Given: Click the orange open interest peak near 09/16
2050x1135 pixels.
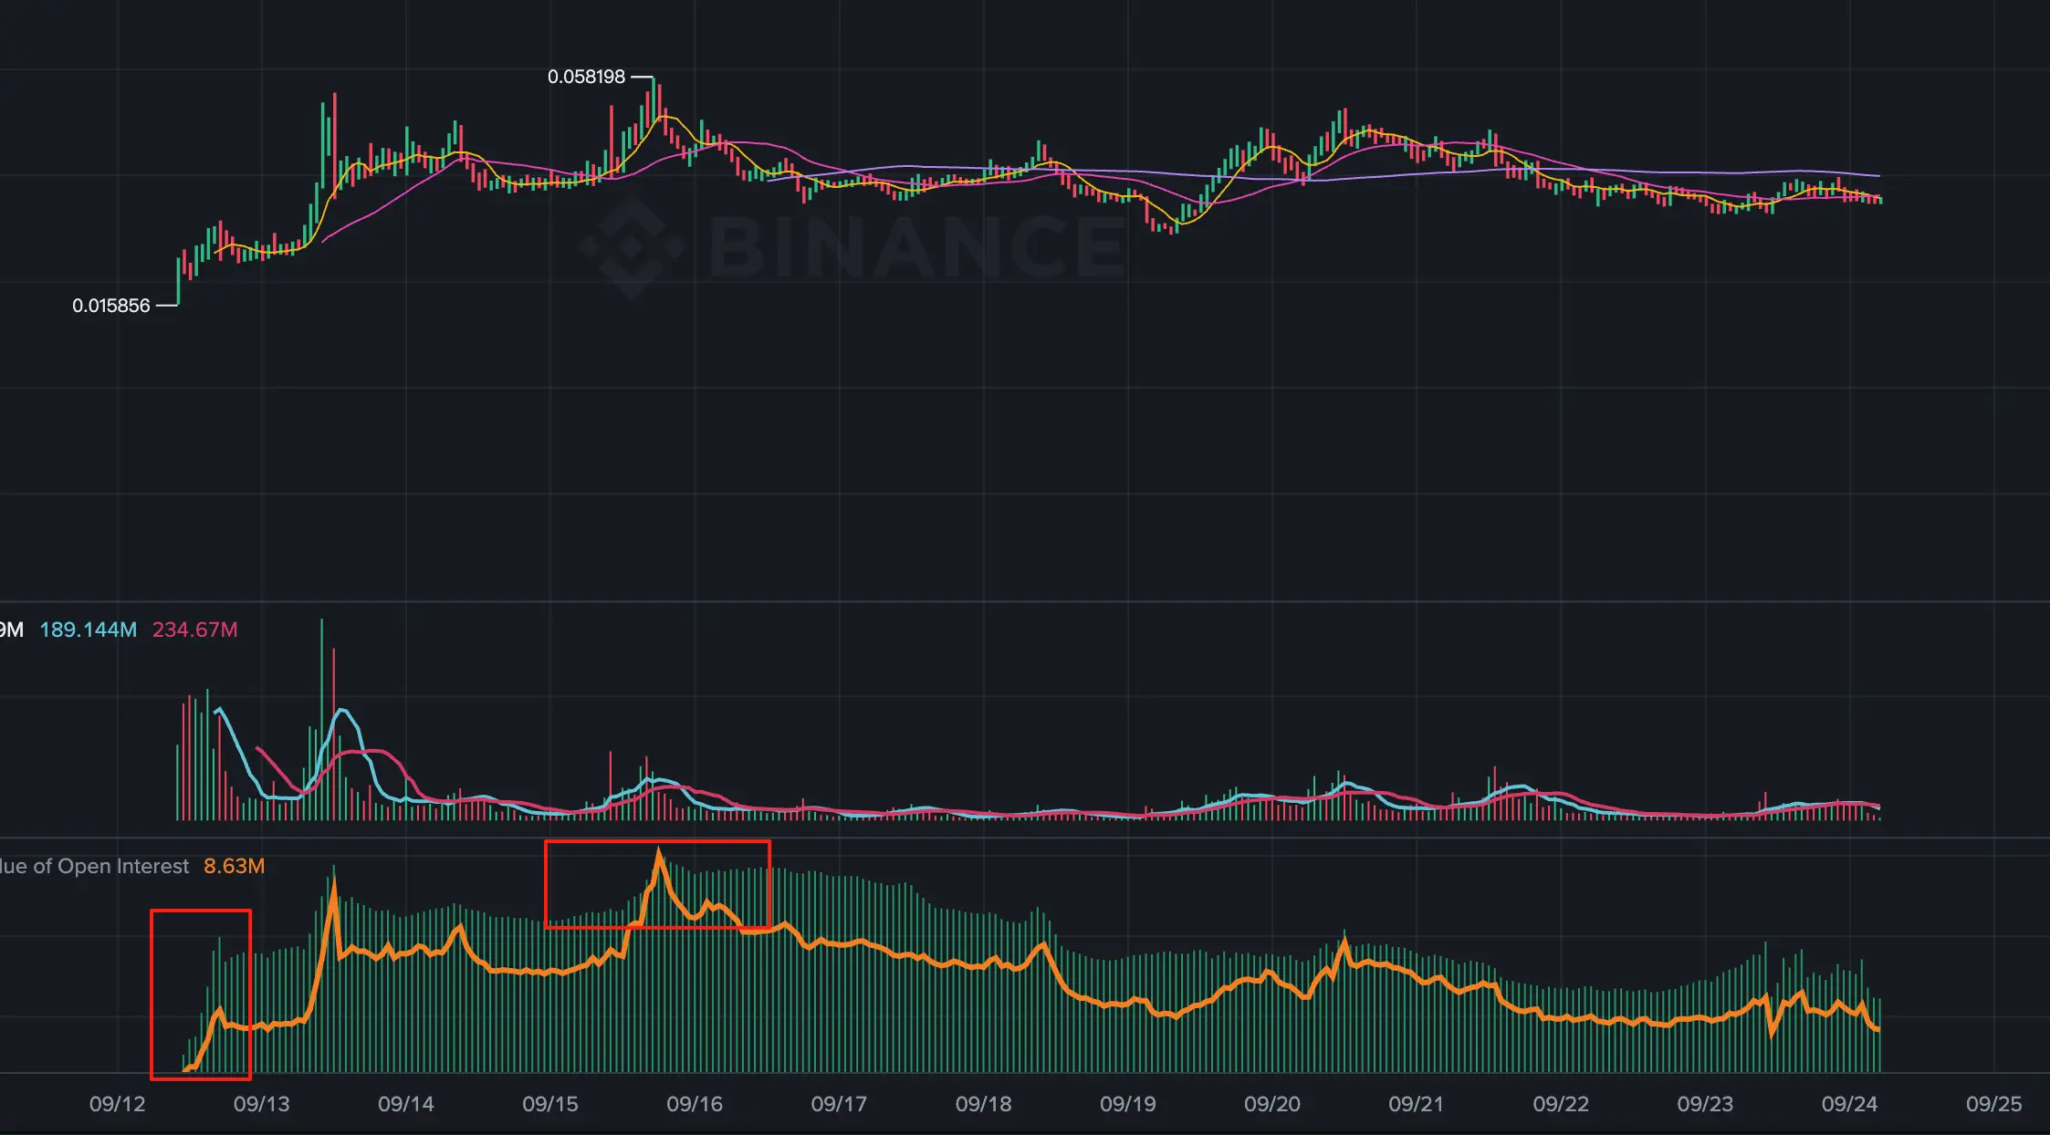Looking at the screenshot, I should (x=659, y=854).
